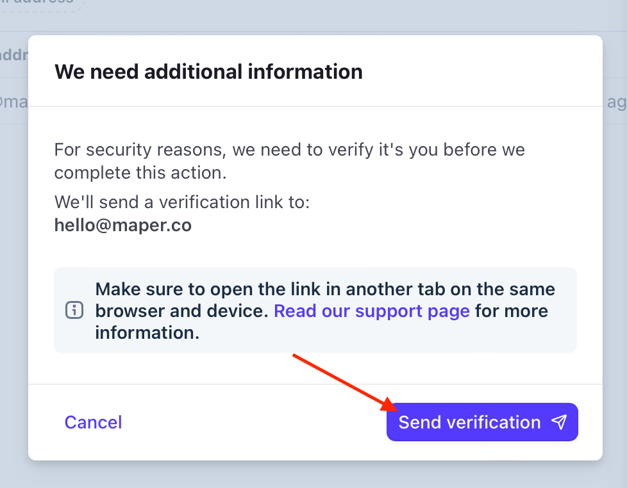Viewport: 627px width, 488px height.
Task: Click the "We need additional information" heading
Action: (x=208, y=71)
